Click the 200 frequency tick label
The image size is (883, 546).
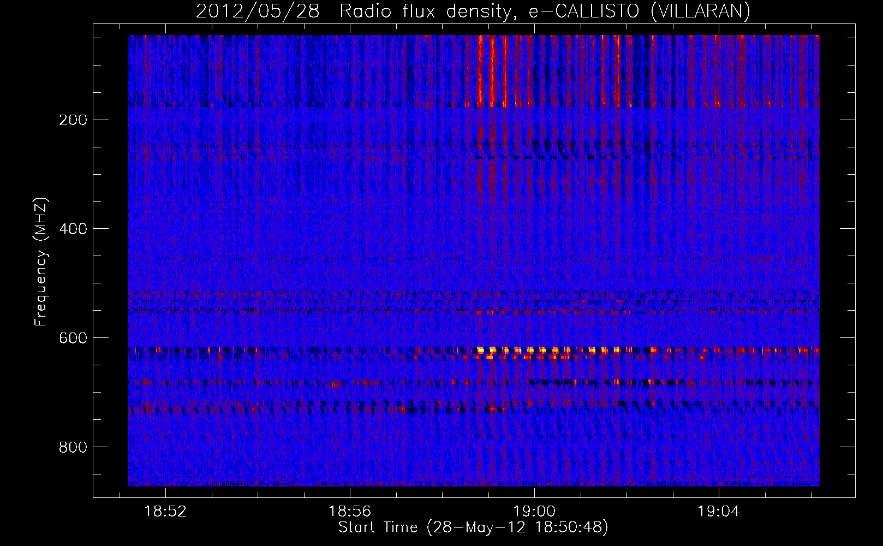coord(73,120)
